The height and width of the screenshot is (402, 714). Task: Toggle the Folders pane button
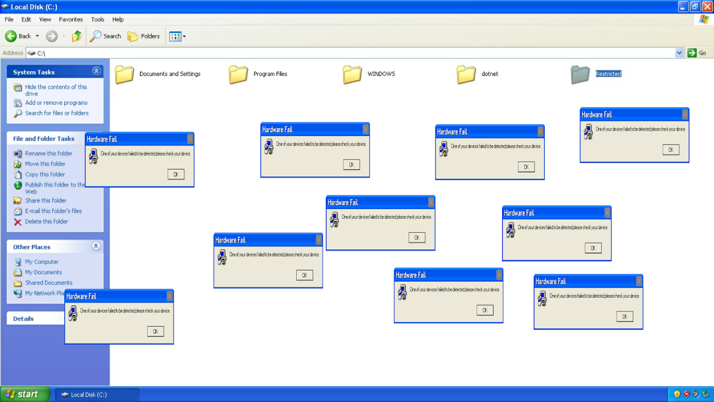pyautogui.click(x=144, y=36)
